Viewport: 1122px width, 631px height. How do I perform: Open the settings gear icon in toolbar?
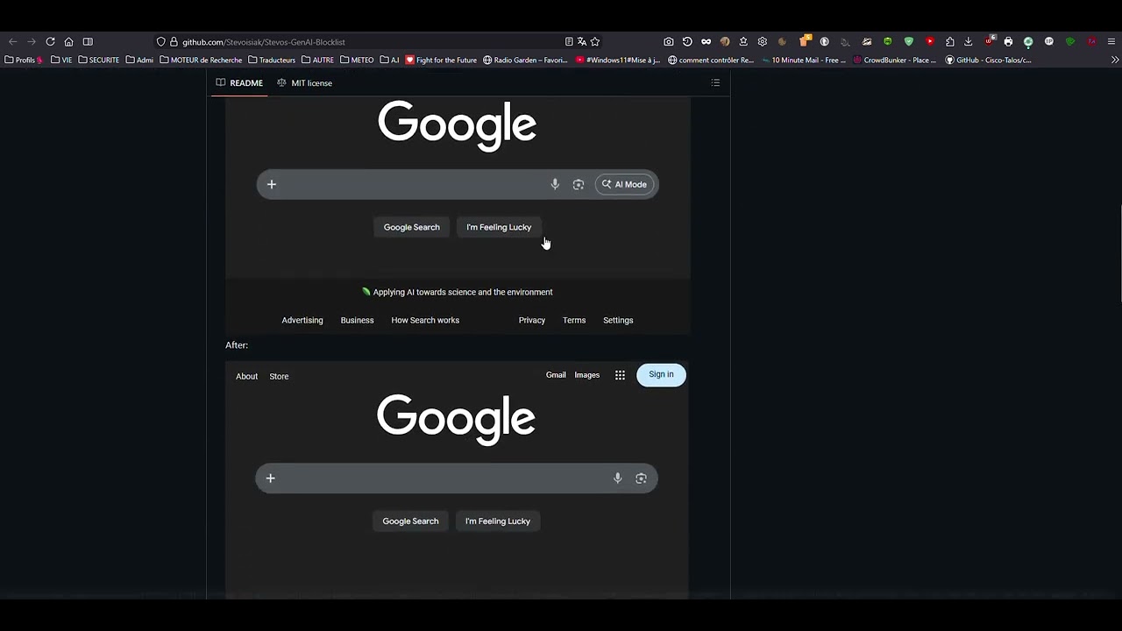tap(763, 41)
